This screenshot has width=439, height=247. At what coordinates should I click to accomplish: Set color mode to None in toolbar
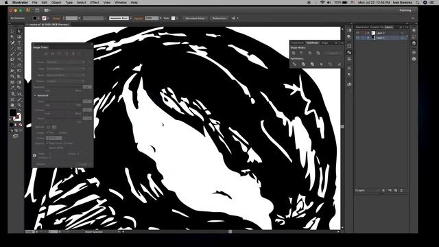21,125
